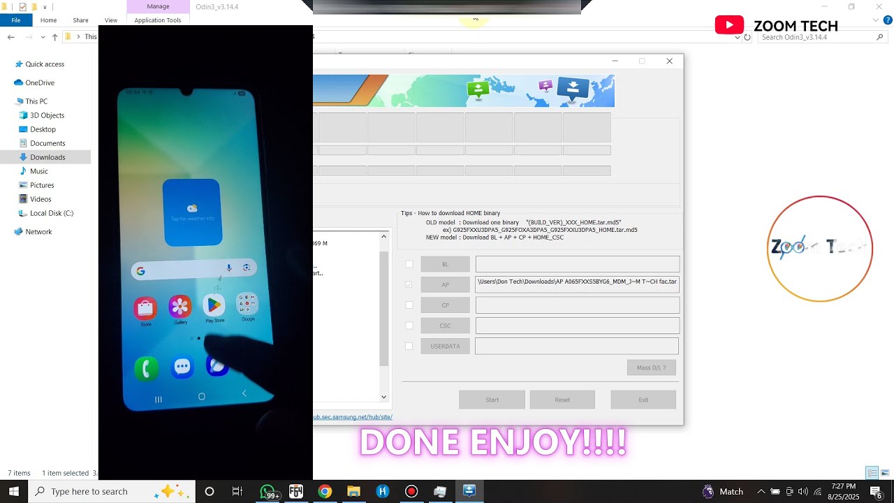This screenshot has width=894, height=503.
Task: Click the taskbar search box
Action: 112,491
